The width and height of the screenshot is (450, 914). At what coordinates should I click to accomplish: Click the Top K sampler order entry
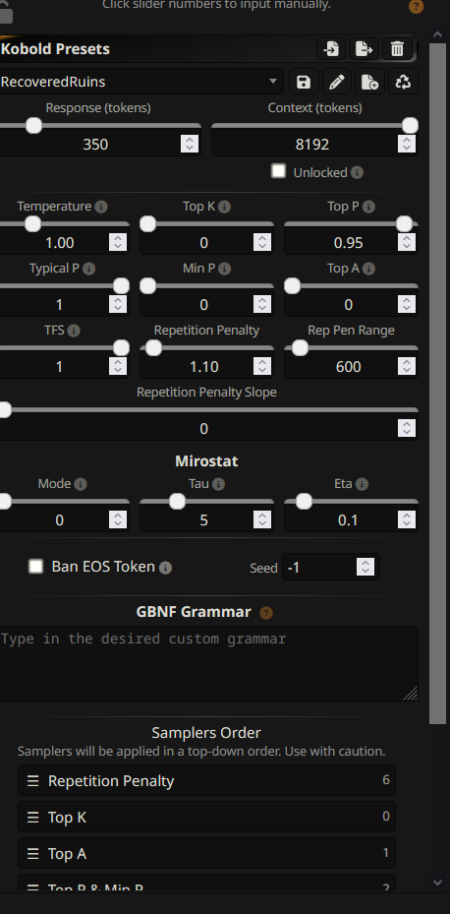[x=206, y=817]
